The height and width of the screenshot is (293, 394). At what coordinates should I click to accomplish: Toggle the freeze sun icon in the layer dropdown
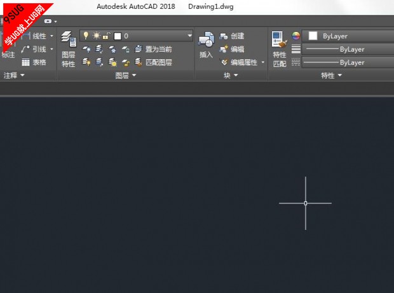96,36
